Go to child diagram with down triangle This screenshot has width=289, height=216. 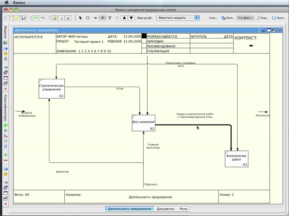pos(131,18)
